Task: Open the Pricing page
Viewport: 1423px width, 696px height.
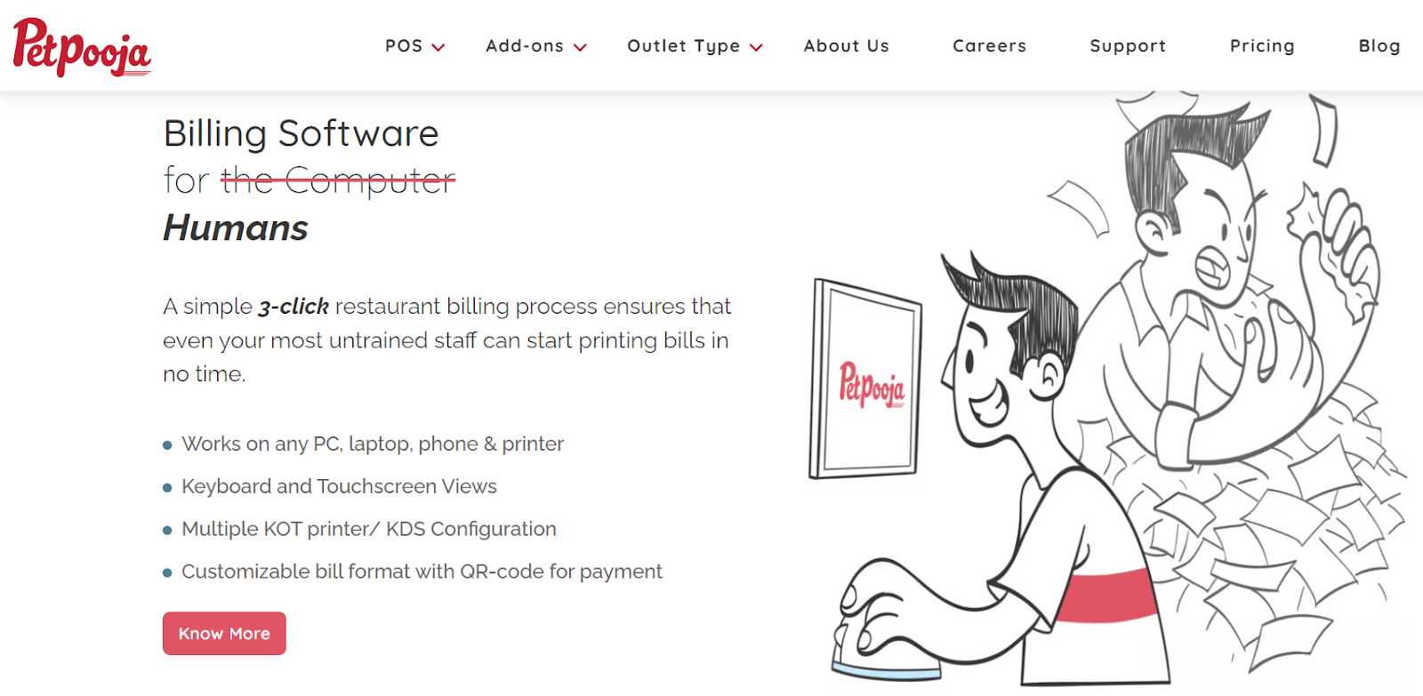Action: [1262, 46]
